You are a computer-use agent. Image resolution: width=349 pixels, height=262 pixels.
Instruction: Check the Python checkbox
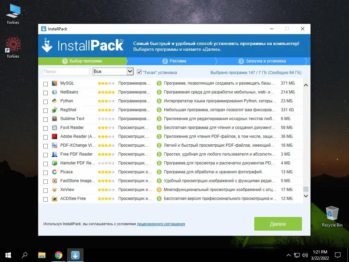[45, 102]
